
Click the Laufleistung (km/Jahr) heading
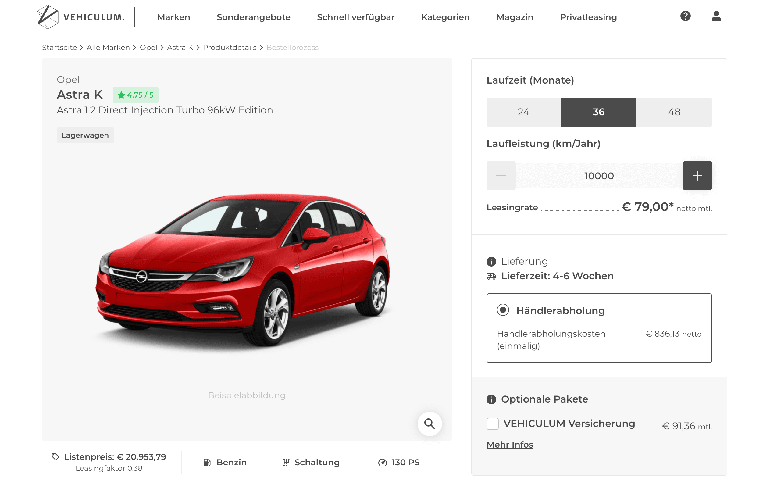coord(544,144)
